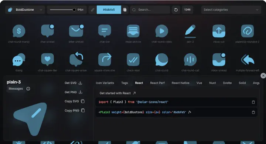Switch to the Svelte tab
Screen dimensions: 266x144
coord(227,83)
